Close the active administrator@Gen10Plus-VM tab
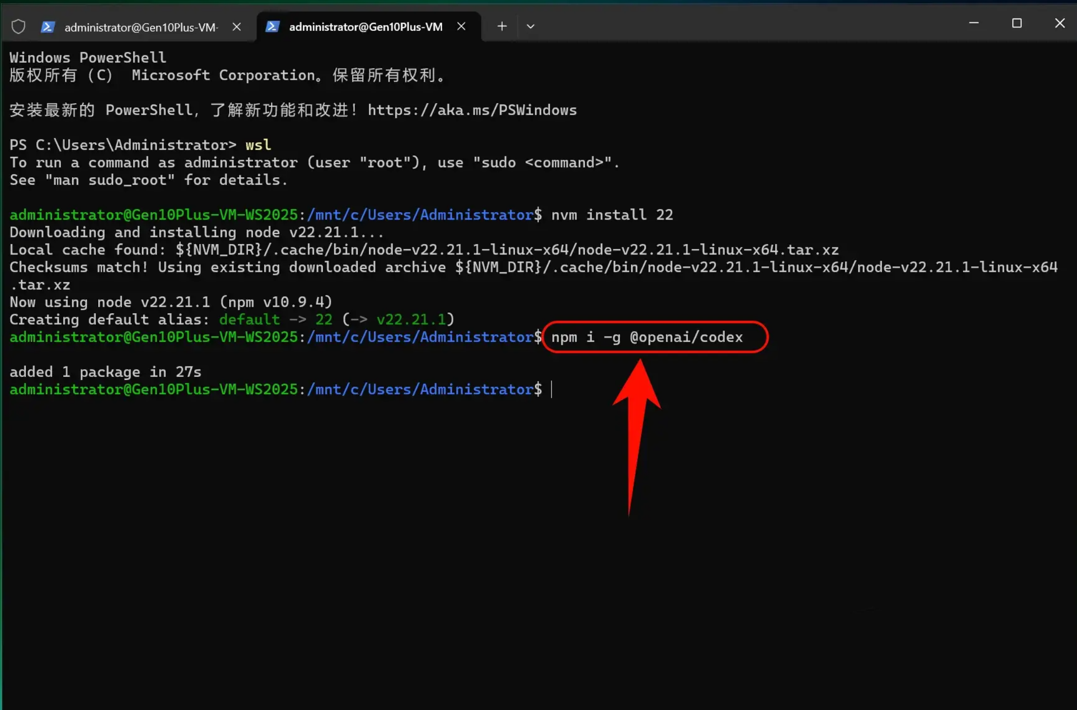The image size is (1077, 710). point(462,26)
